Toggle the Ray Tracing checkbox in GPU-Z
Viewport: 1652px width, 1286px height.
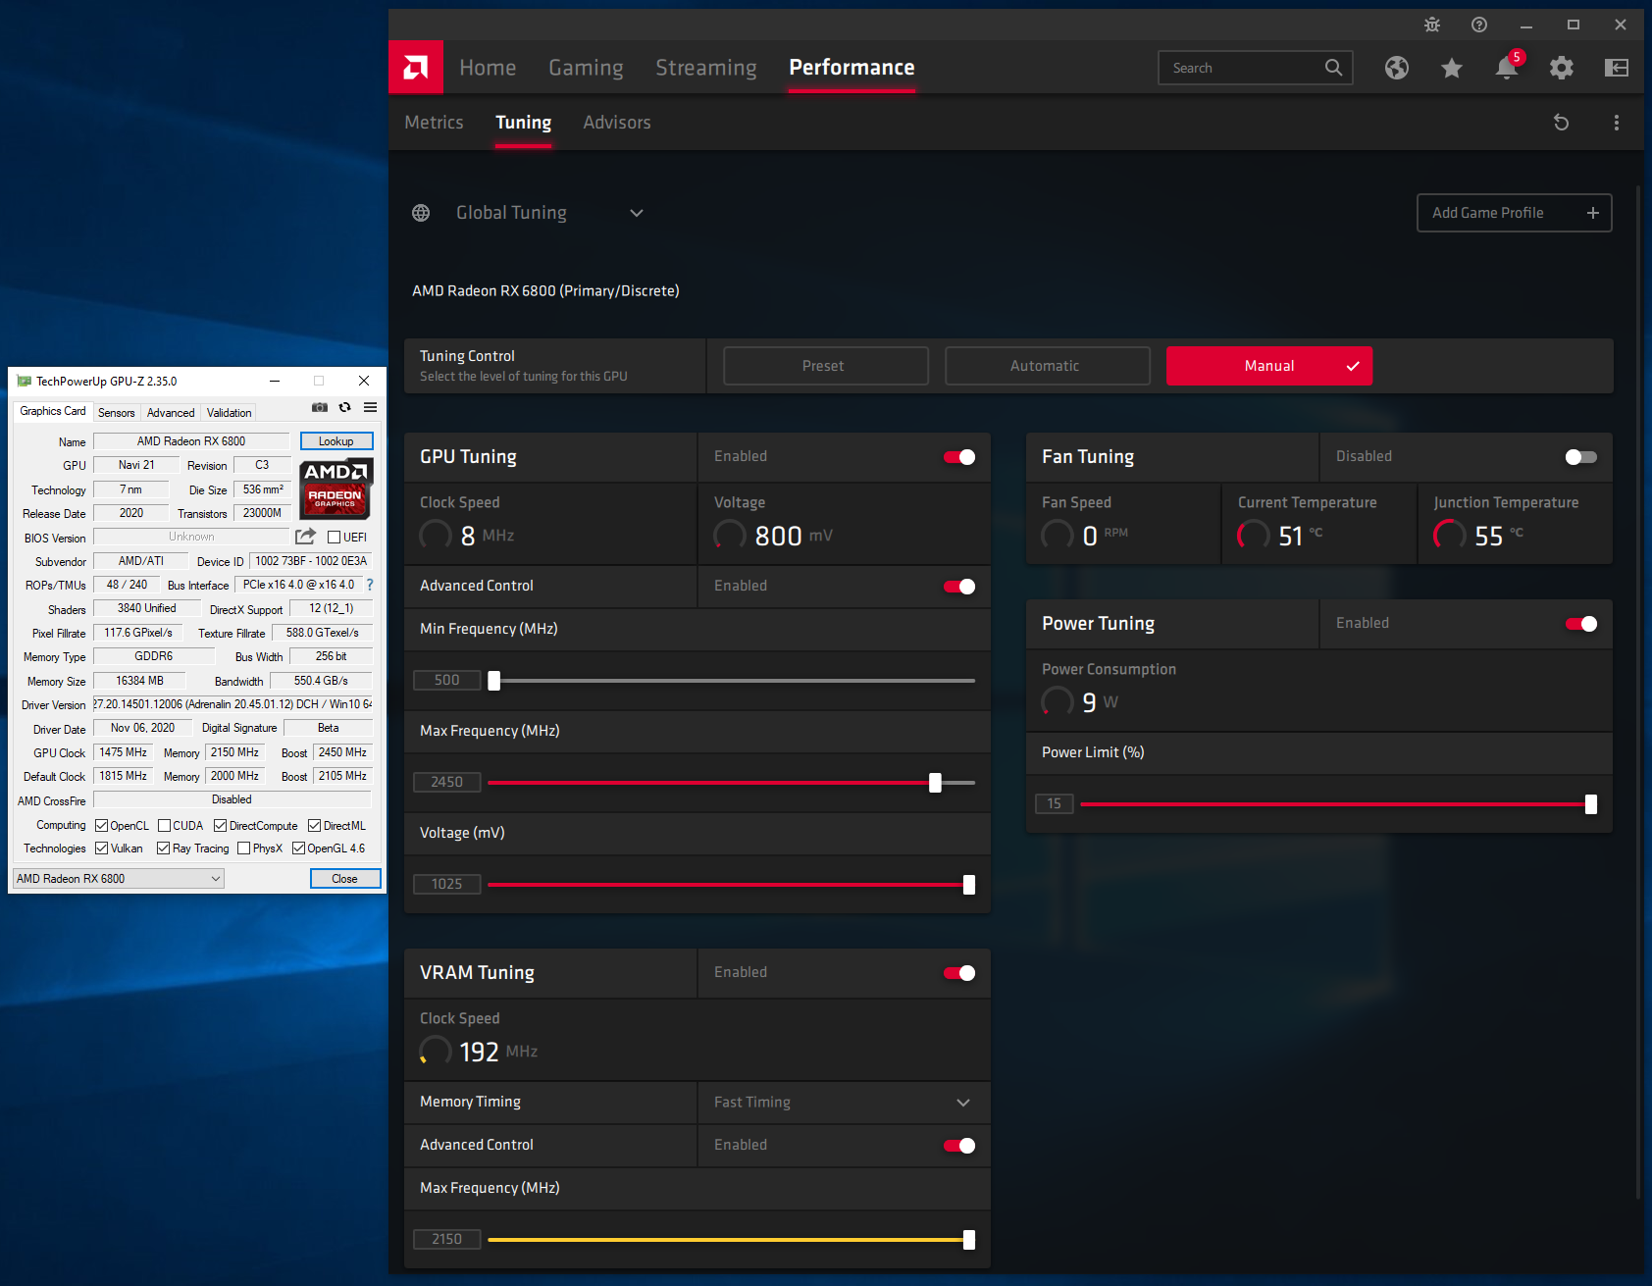[x=164, y=849]
